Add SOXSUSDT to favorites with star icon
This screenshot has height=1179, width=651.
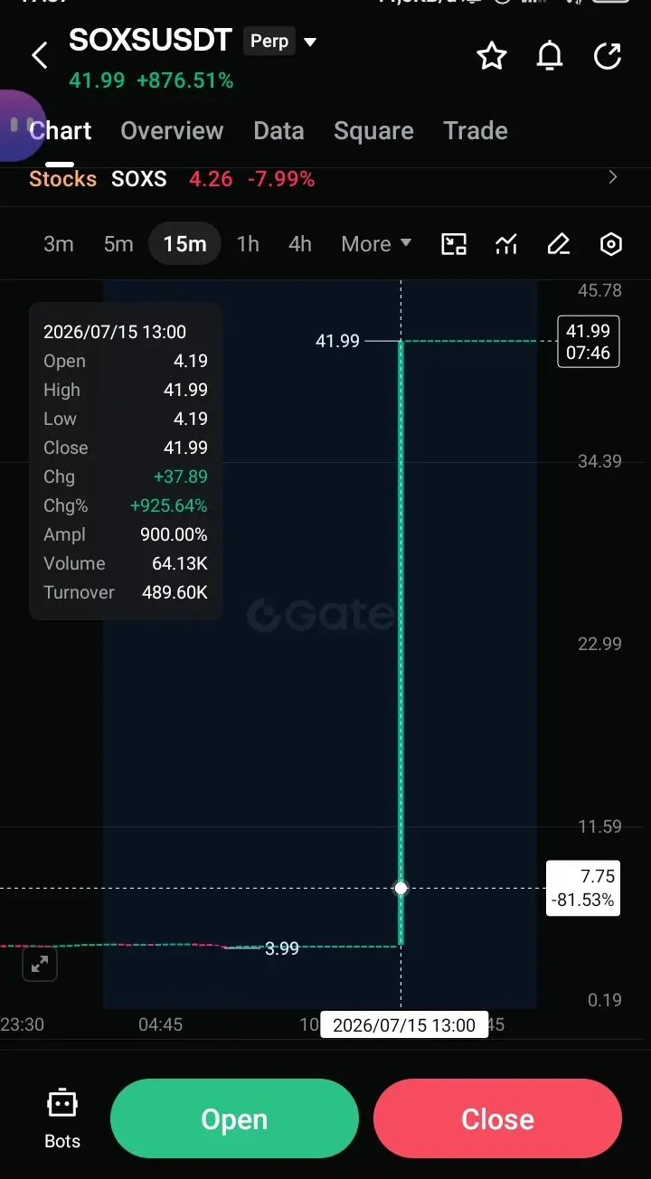[x=492, y=56]
